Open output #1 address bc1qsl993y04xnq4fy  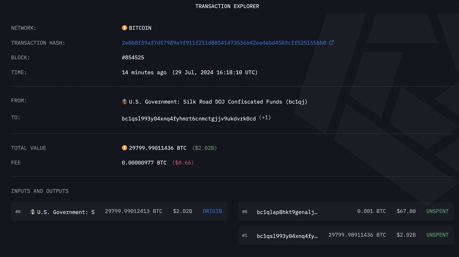(x=287, y=235)
